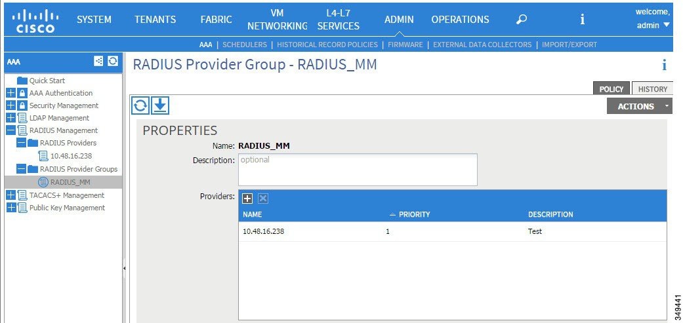This screenshot has width=683, height=323.
Task: Open the VM NETWORKING menu
Action: [x=278, y=20]
